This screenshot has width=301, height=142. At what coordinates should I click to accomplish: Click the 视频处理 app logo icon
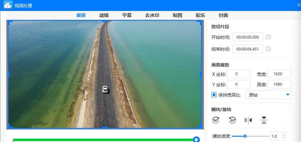click(8, 5)
